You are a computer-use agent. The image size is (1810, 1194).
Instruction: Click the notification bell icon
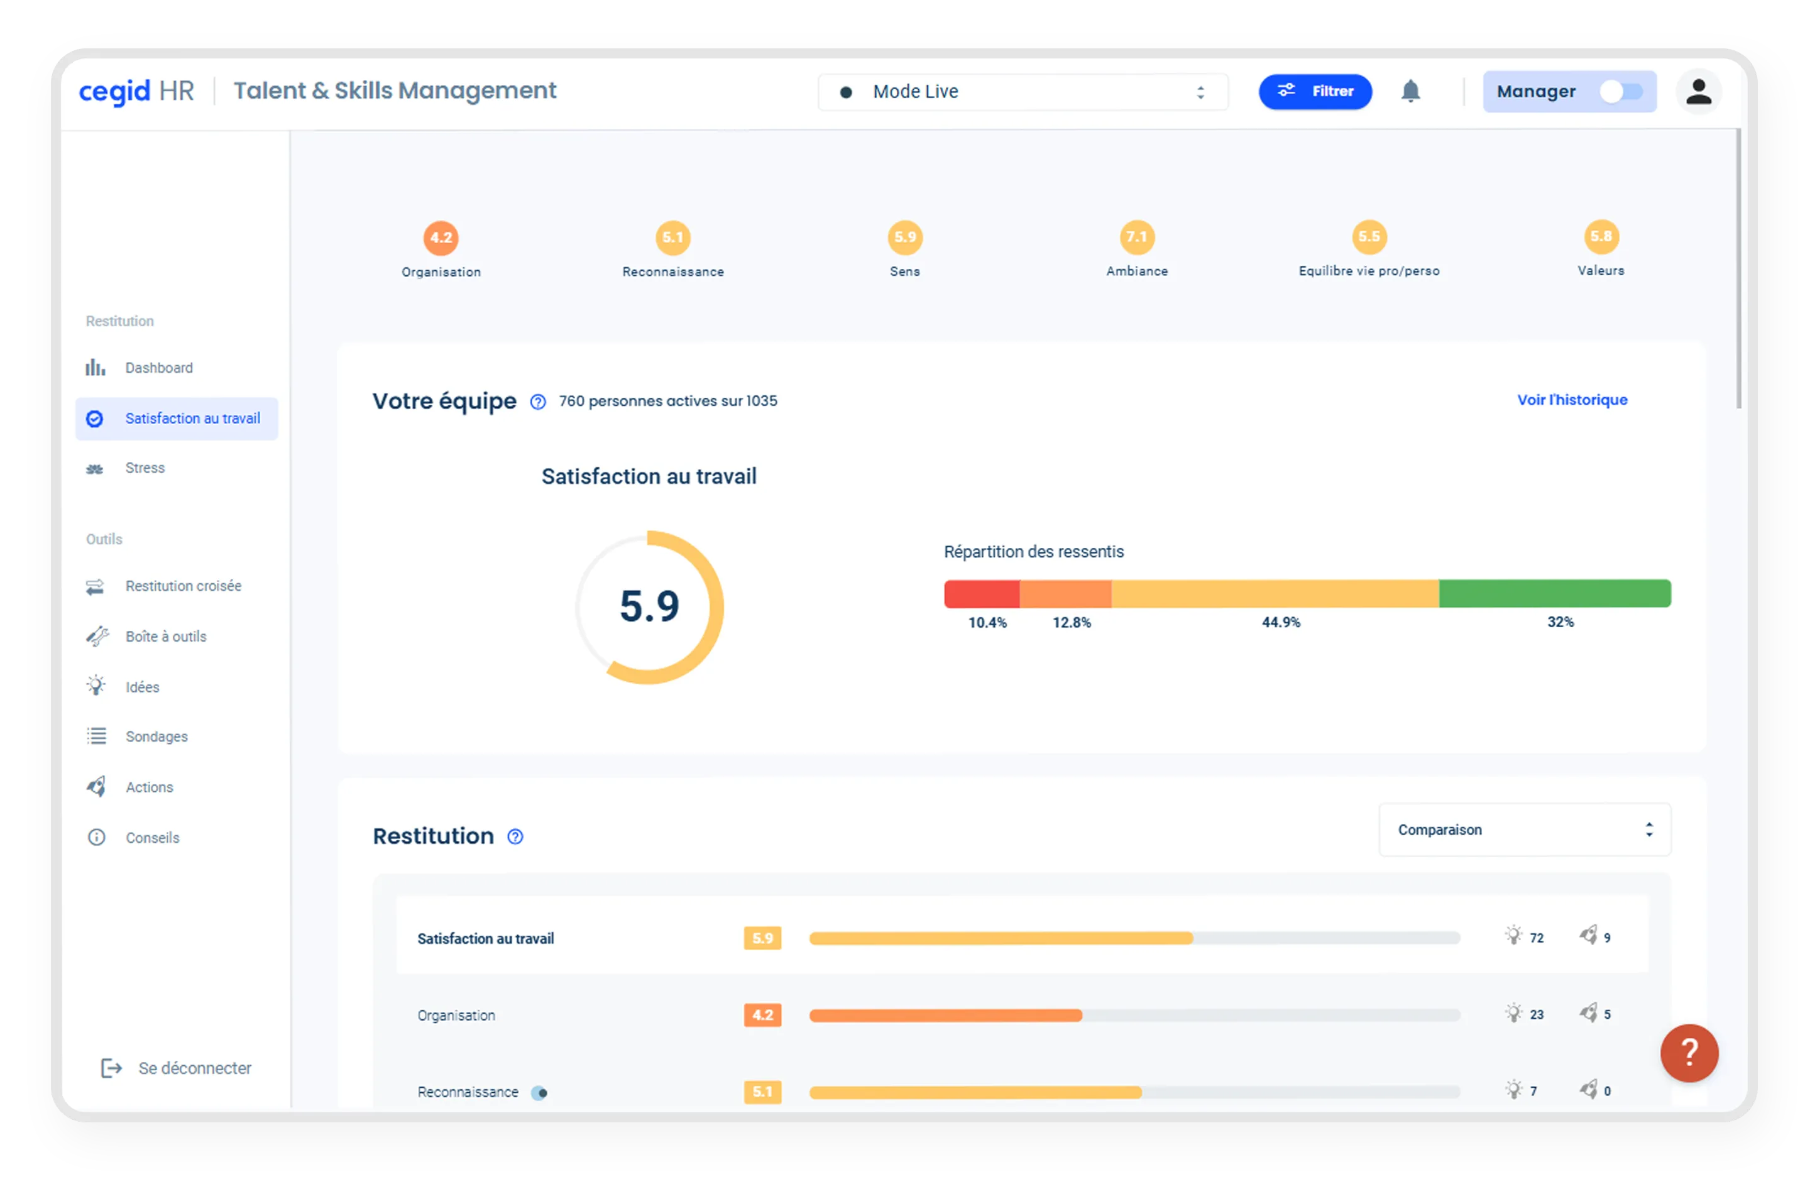[1410, 91]
